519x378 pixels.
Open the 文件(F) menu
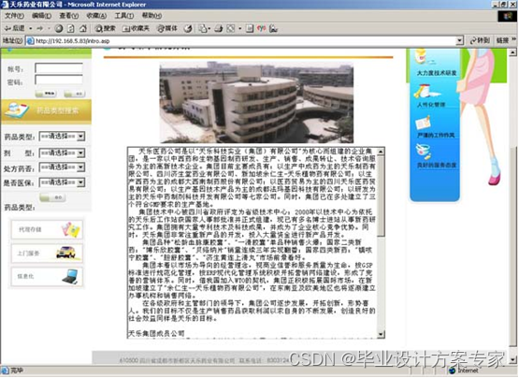pos(14,16)
